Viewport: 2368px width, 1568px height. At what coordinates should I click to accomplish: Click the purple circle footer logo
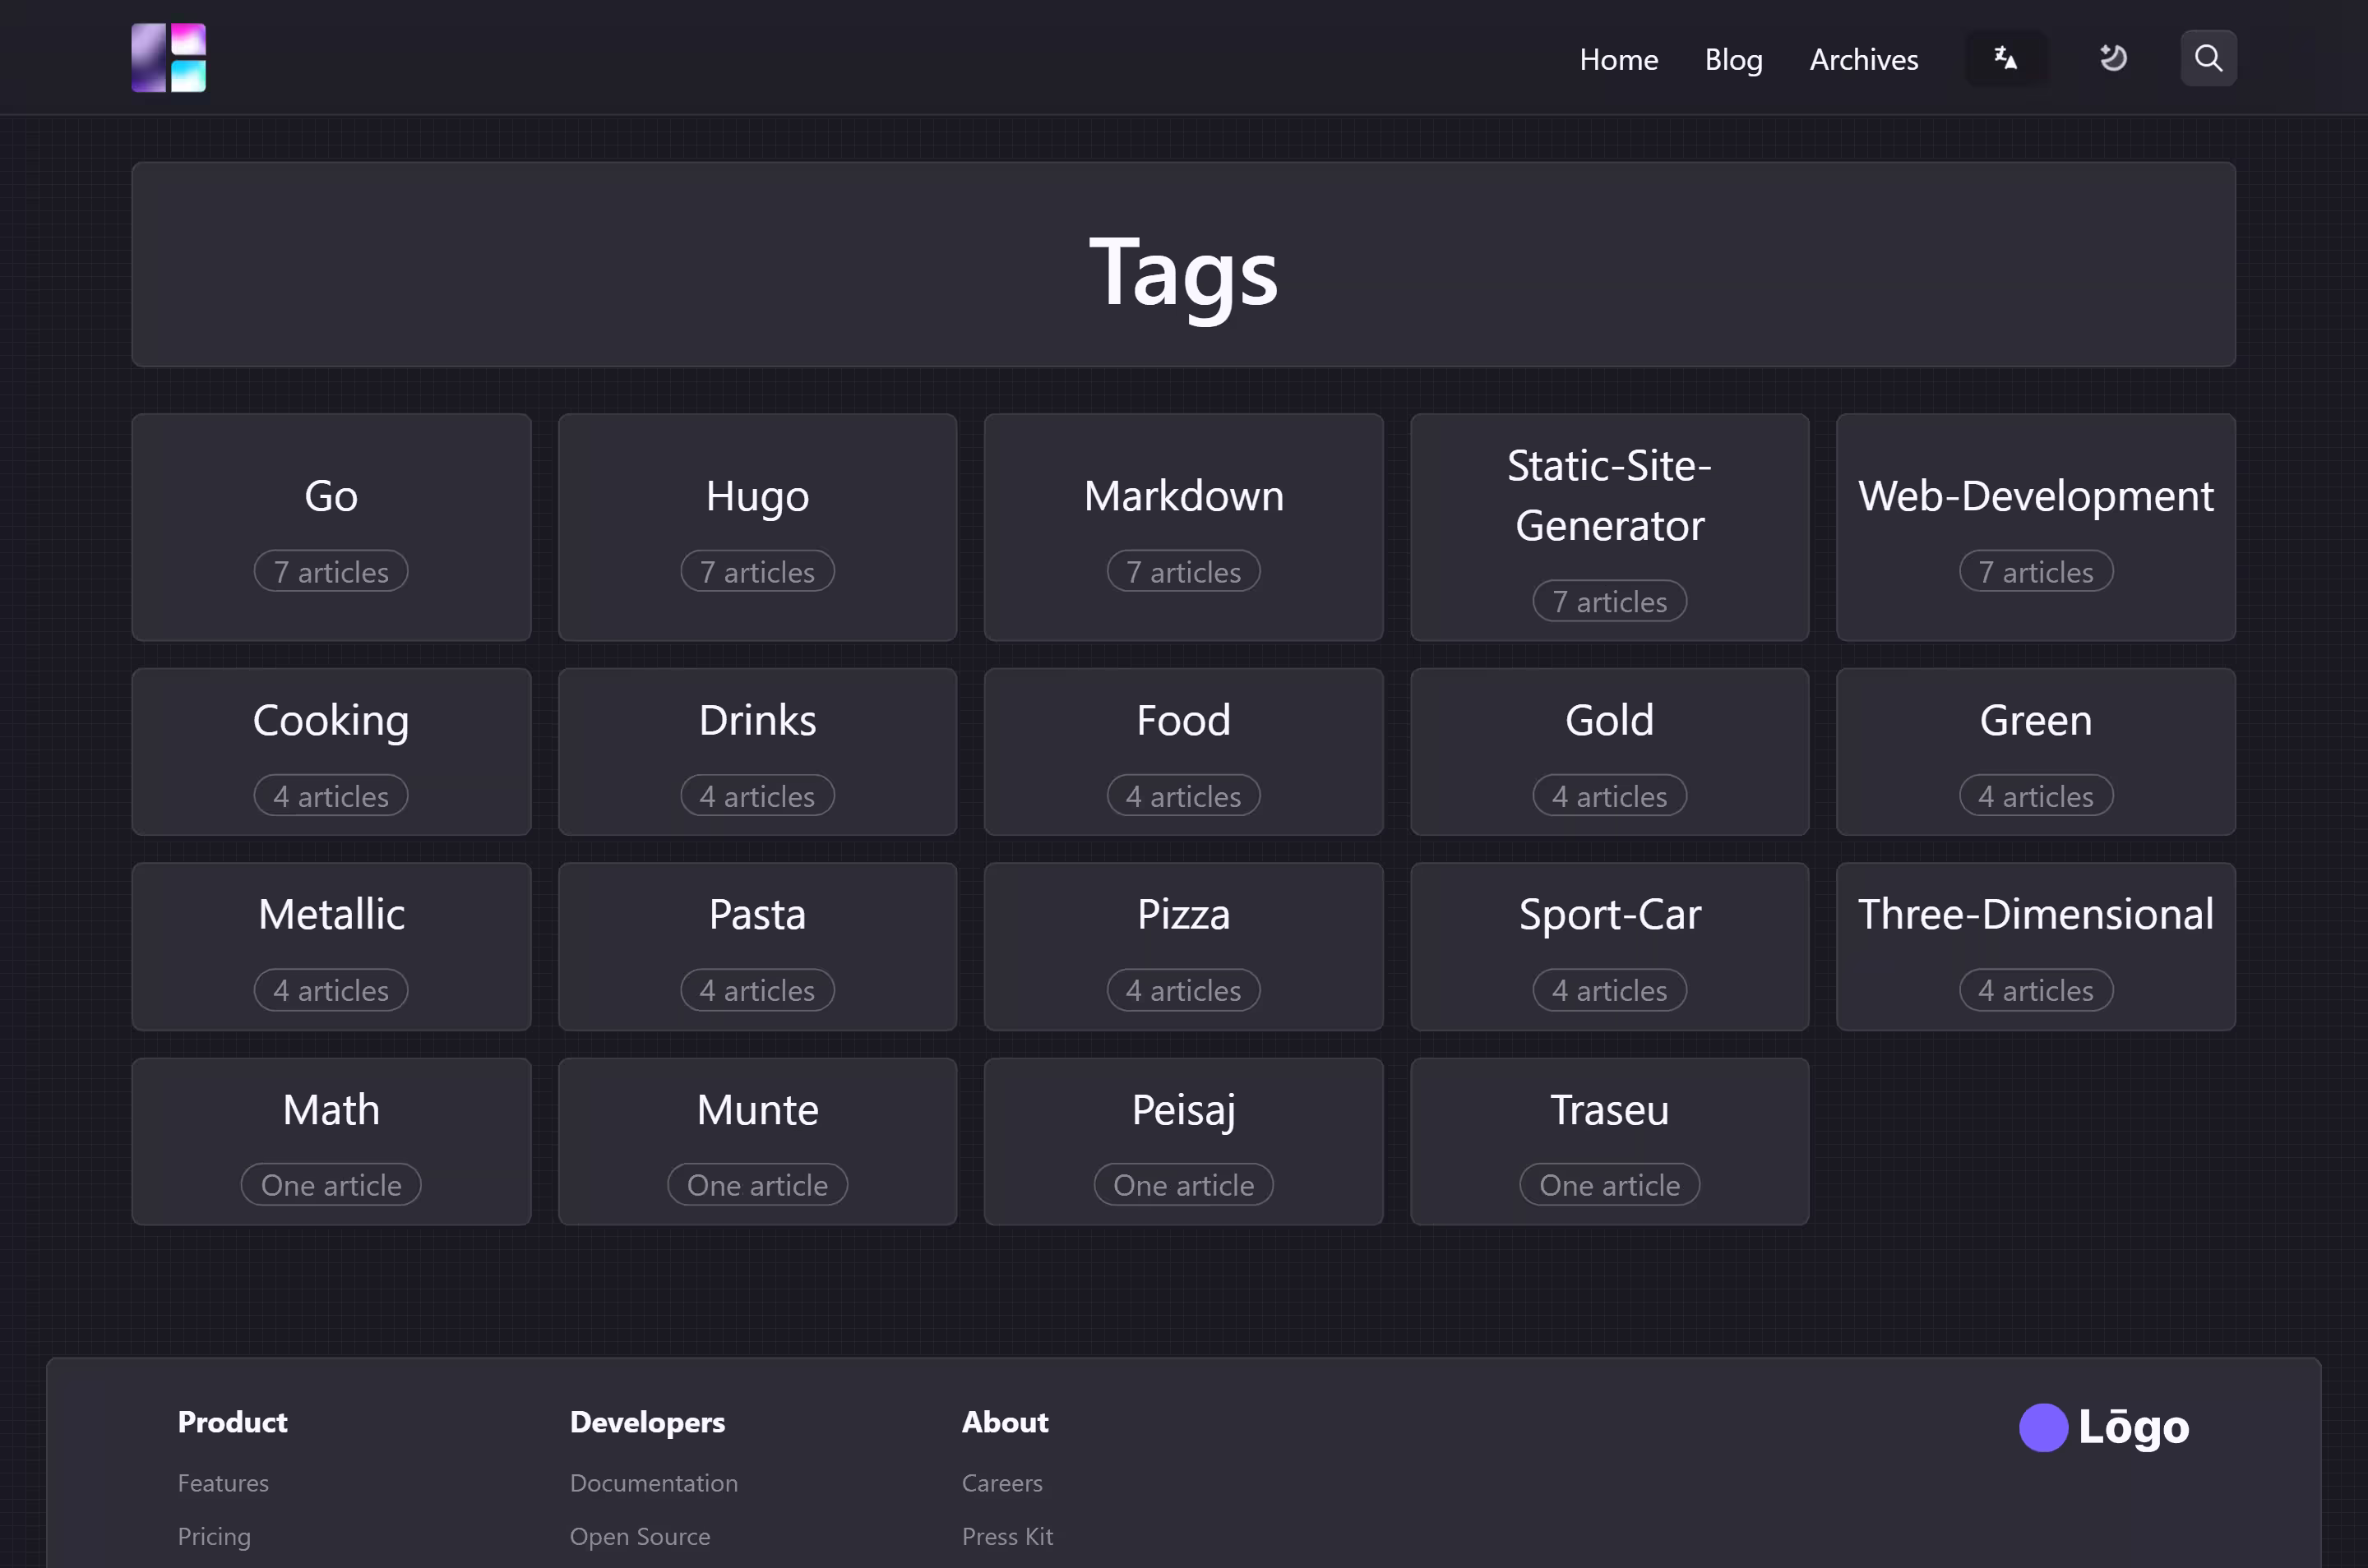point(2043,1427)
